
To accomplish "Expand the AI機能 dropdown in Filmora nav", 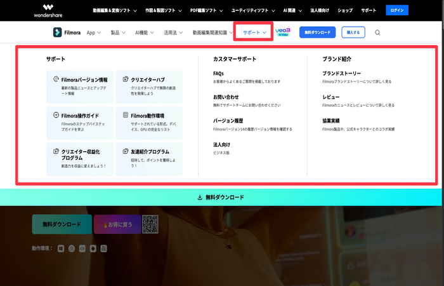I will pos(145,32).
